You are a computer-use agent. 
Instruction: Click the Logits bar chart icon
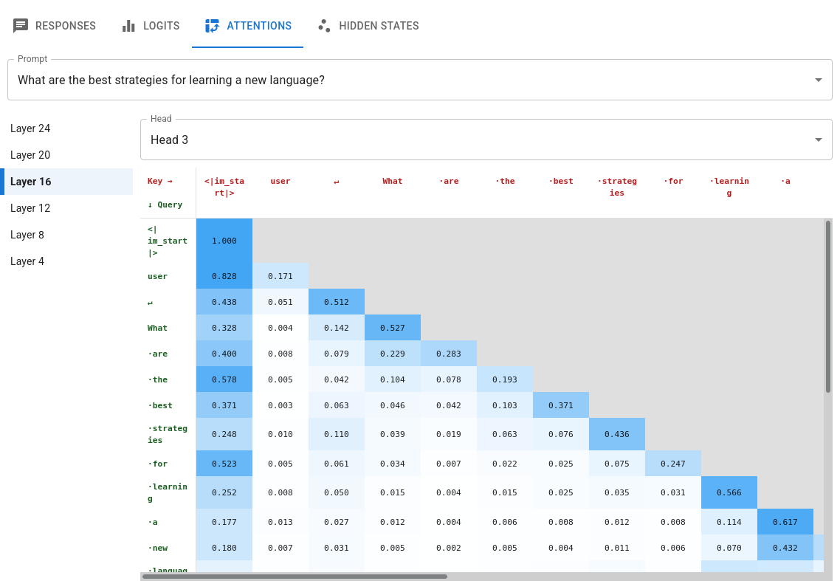[128, 26]
